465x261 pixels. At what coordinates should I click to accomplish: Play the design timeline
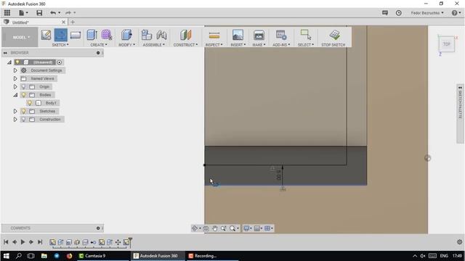(23, 241)
